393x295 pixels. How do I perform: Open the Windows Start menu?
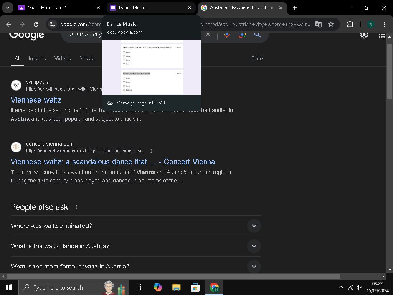click(x=9, y=287)
